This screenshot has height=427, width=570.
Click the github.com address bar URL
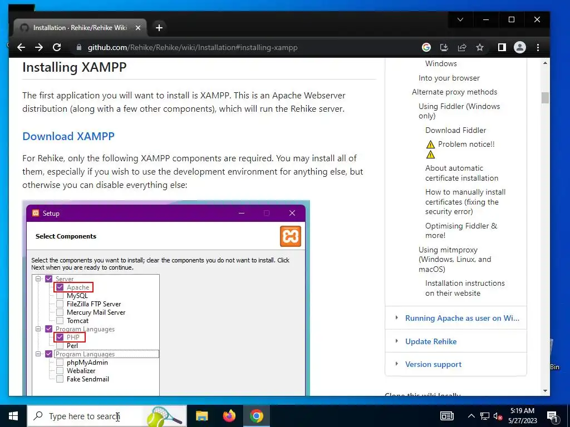coord(193,48)
